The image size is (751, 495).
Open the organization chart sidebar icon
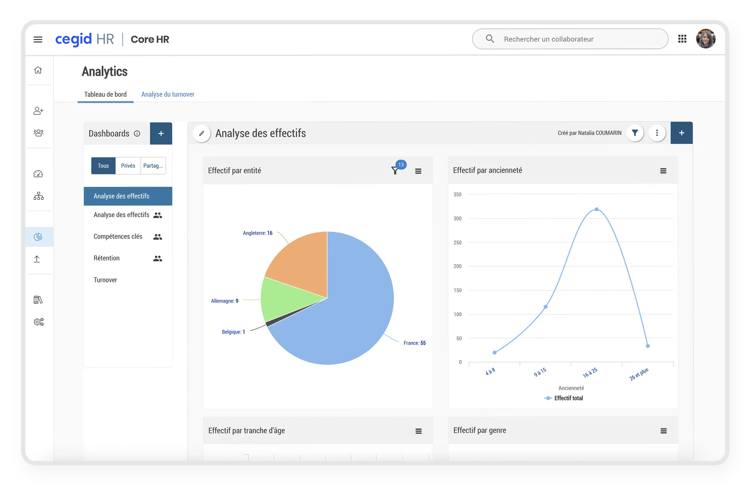point(39,196)
